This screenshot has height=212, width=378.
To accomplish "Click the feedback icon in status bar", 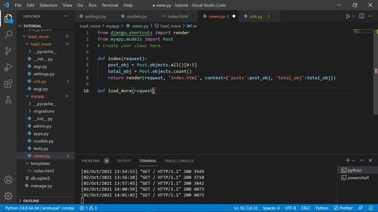I will [361, 208].
